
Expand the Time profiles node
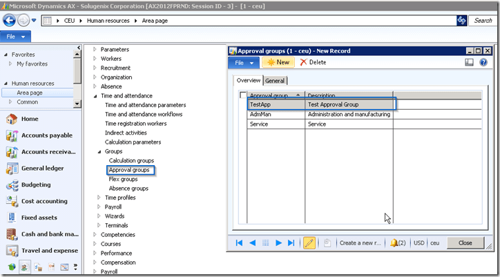point(99,198)
